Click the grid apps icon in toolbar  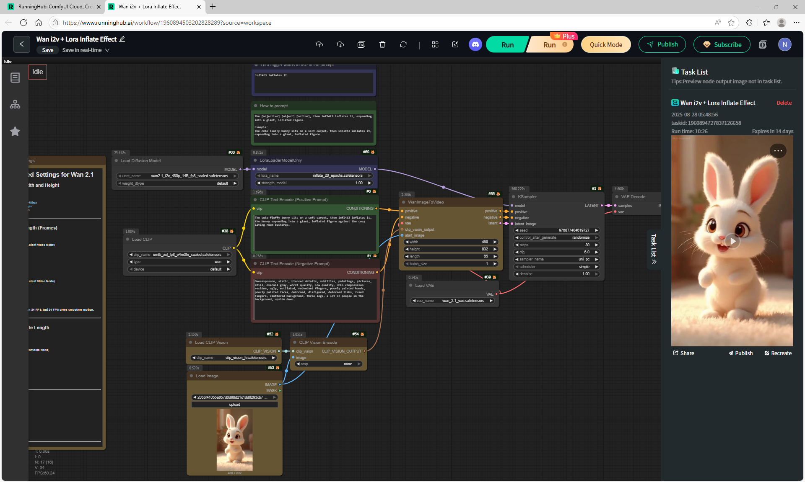[x=435, y=44]
